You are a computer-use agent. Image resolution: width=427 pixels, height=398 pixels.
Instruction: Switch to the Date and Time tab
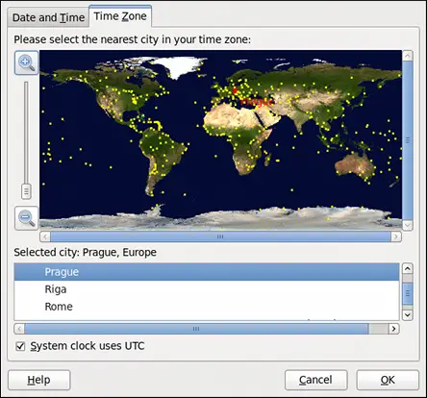pyautogui.click(x=48, y=17)
